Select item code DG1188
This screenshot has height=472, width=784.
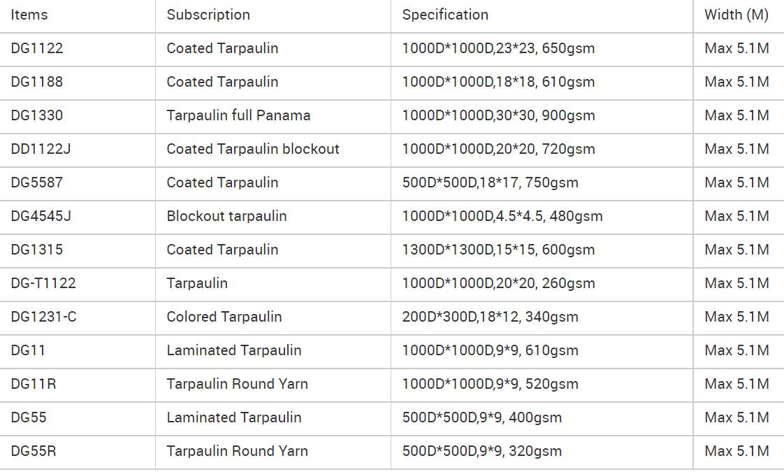tap(37, 82)
